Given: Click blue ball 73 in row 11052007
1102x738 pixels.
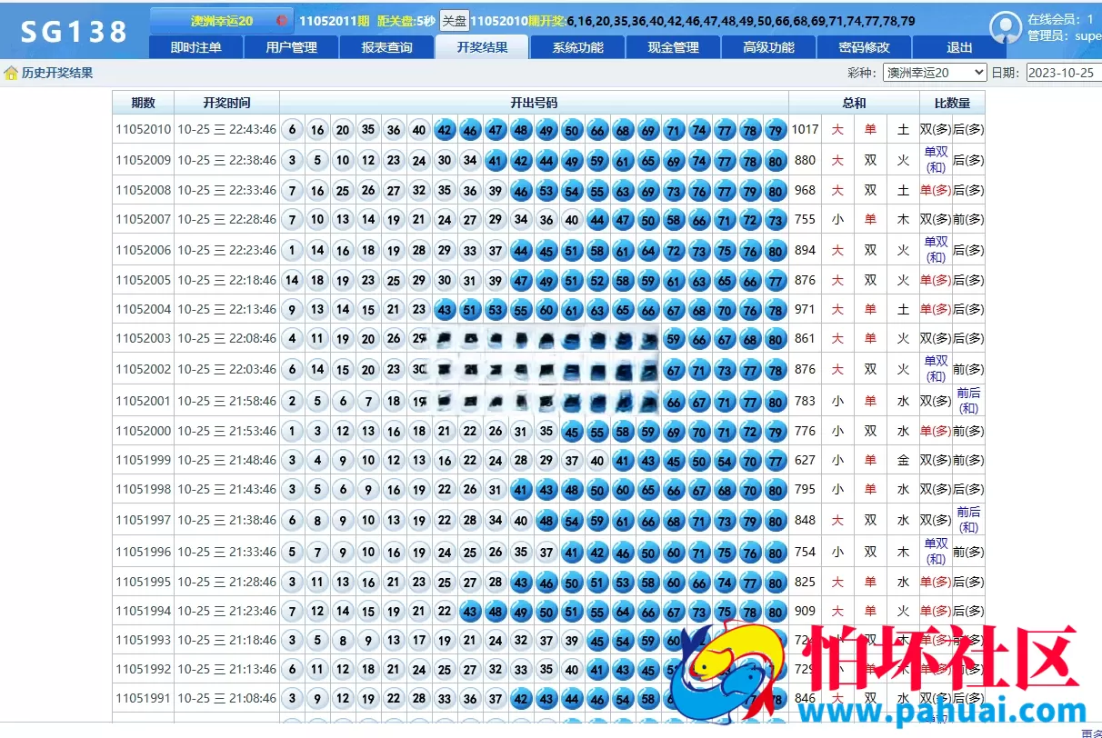Looking at the screenshot, I should [776, 220].
